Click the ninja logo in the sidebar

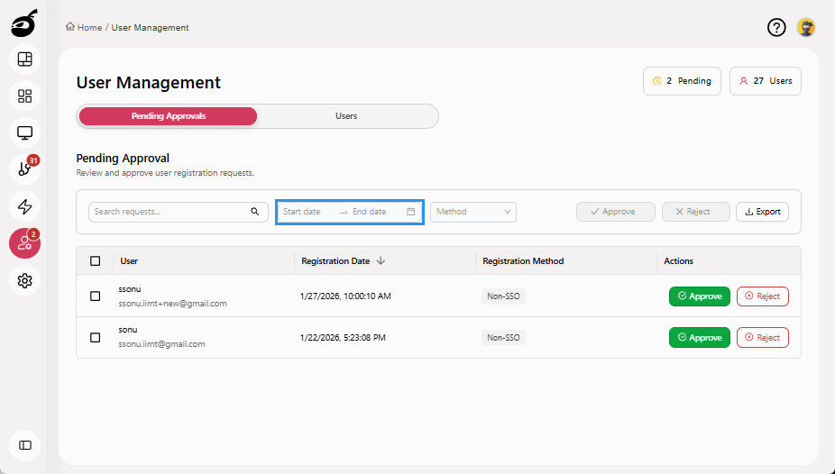click(x=24, y=23)
